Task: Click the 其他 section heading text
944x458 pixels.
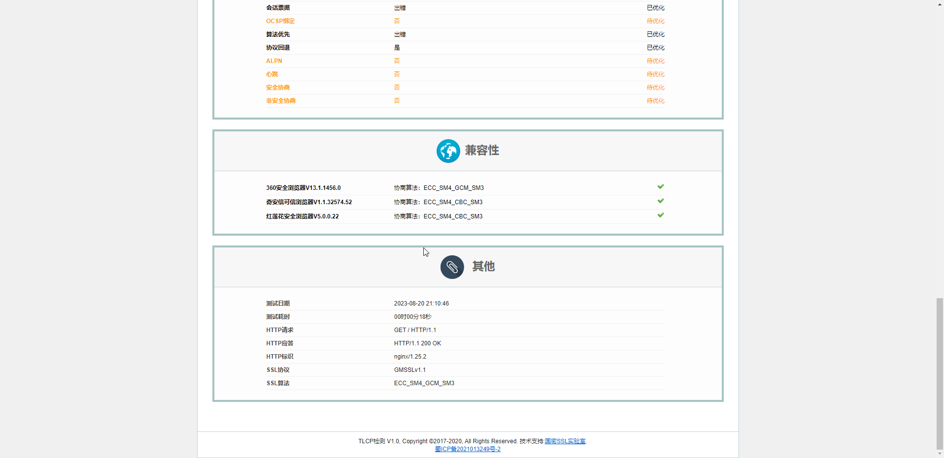Action: pos(483,267)
